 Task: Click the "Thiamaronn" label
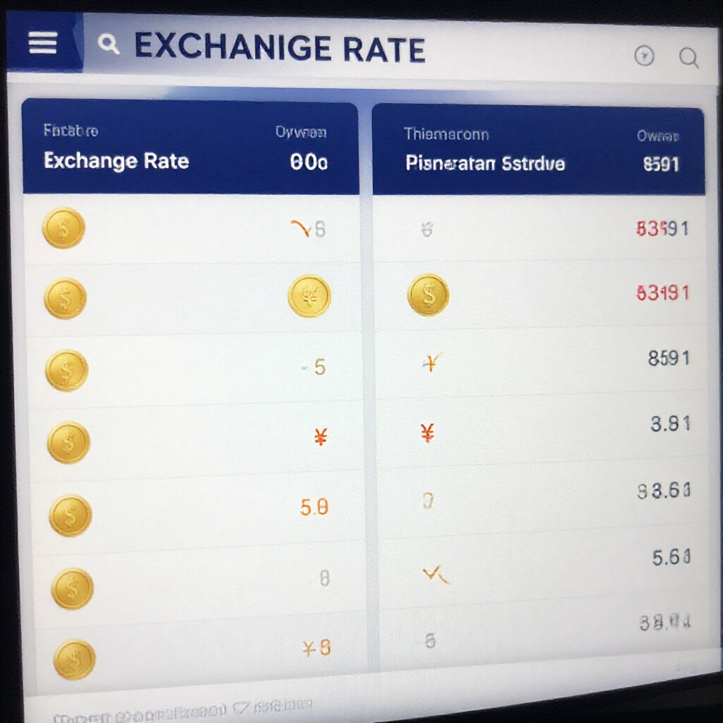[x=446, y=134]
